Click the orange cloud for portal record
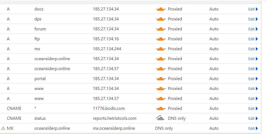This screenshot has height=134, width=267. pos(161,79)
